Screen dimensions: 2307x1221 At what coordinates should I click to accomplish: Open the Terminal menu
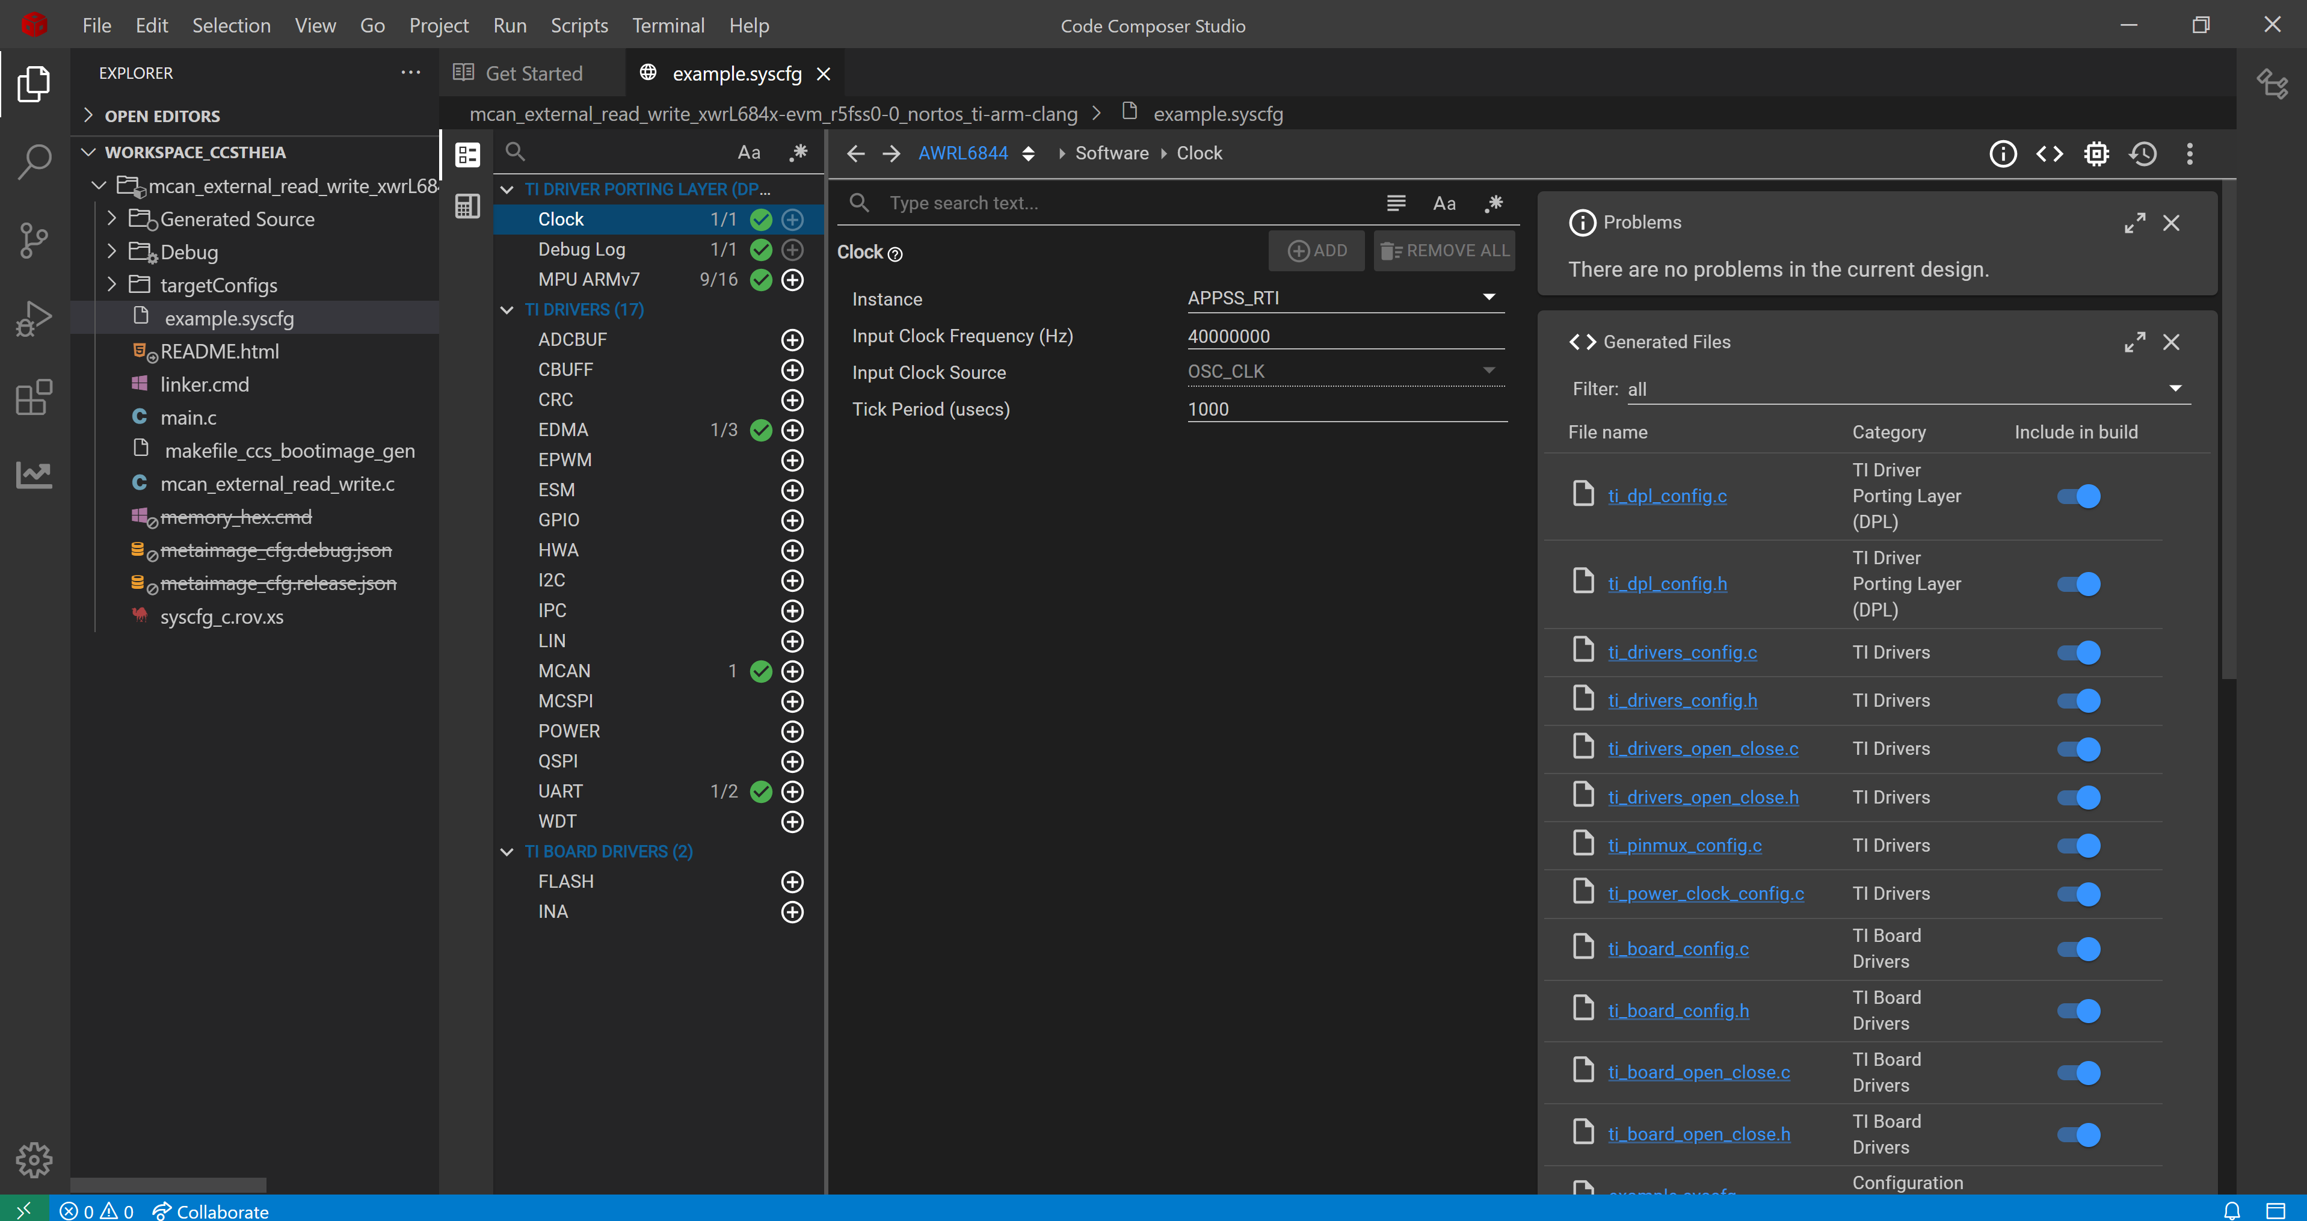point(668,26)
